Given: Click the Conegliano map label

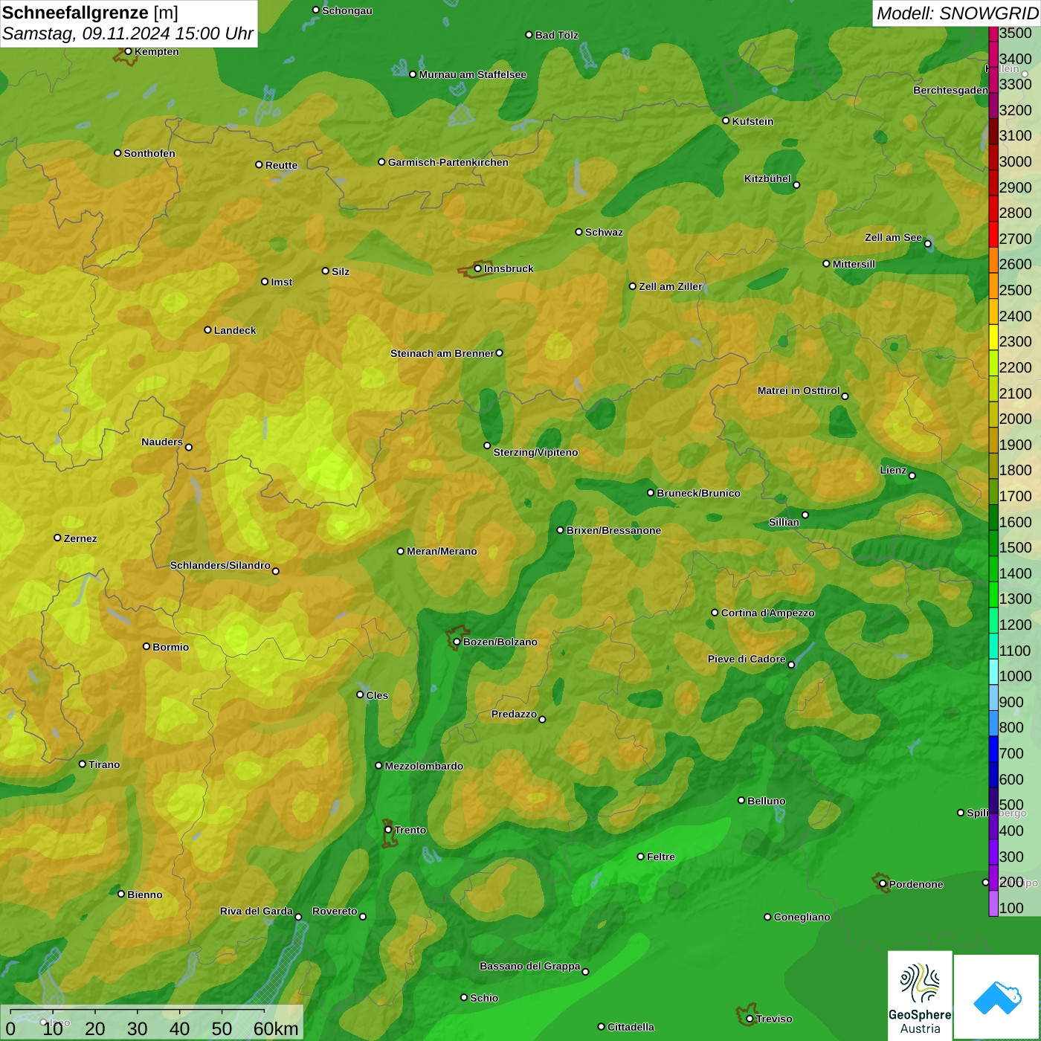Looking at the screenshot, I should [x=802, y=917].
